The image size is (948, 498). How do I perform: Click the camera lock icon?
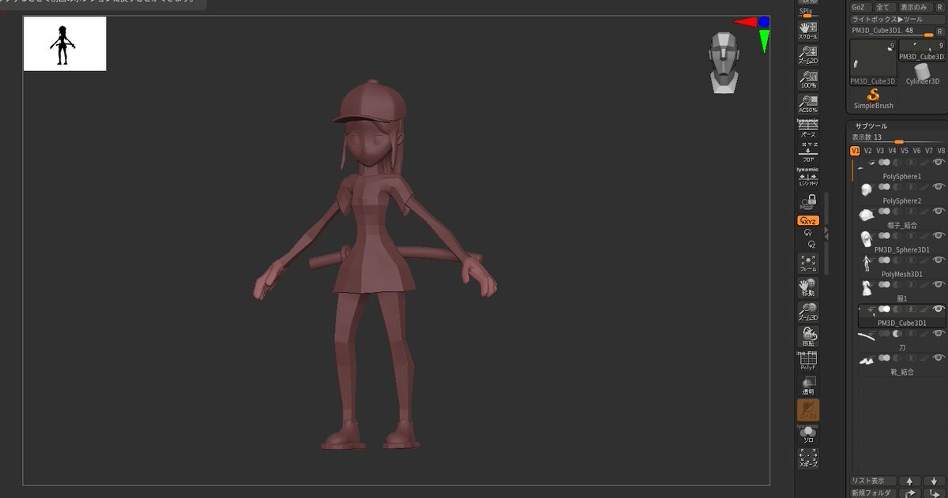click(x=808, y=203)
